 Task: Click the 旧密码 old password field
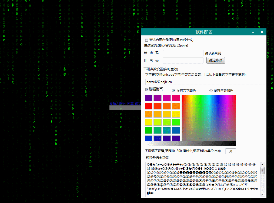click(x=183, y=60)
